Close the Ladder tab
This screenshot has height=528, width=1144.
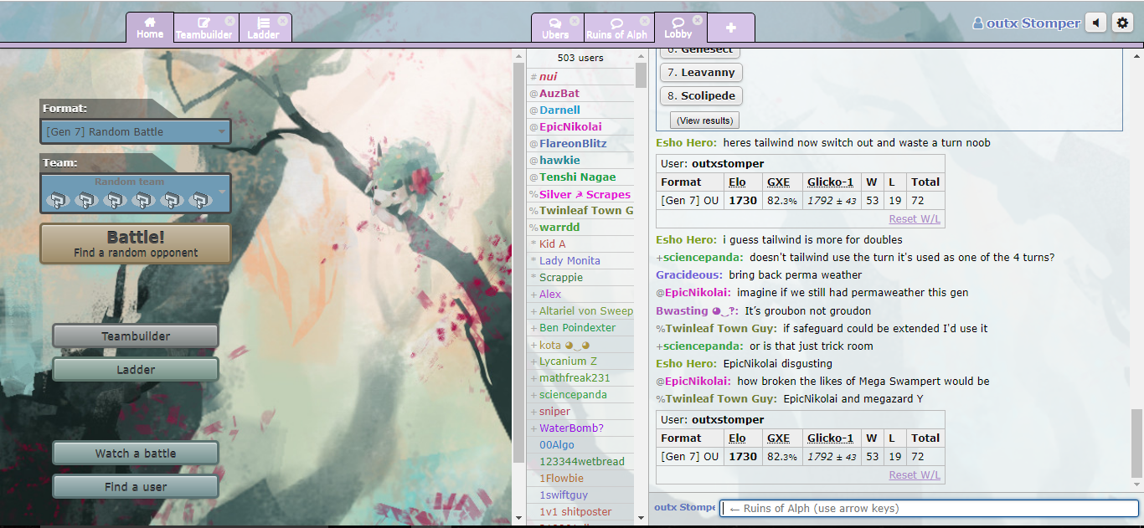coord(282,21)
